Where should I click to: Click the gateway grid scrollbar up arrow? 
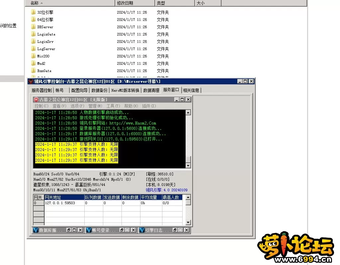[188, 197]
